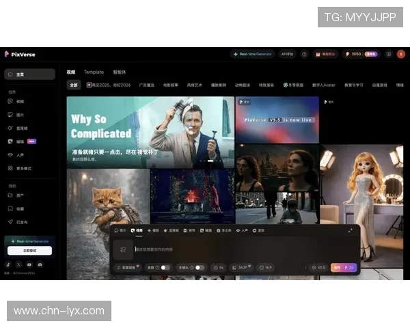
Task: Go to 资产 assets in sidebar
Action: [20, 195]
